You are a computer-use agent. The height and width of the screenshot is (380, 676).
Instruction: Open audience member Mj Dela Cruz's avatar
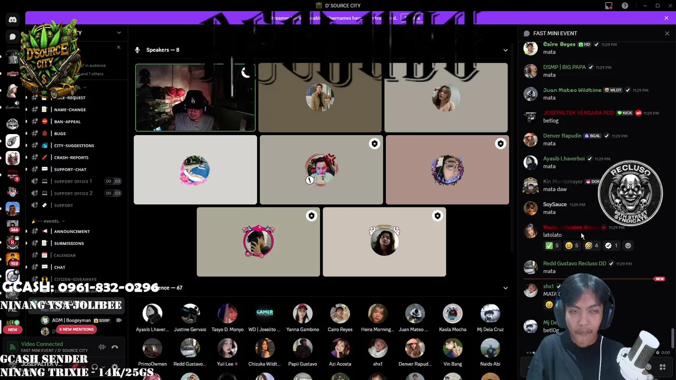pos(490,313)
